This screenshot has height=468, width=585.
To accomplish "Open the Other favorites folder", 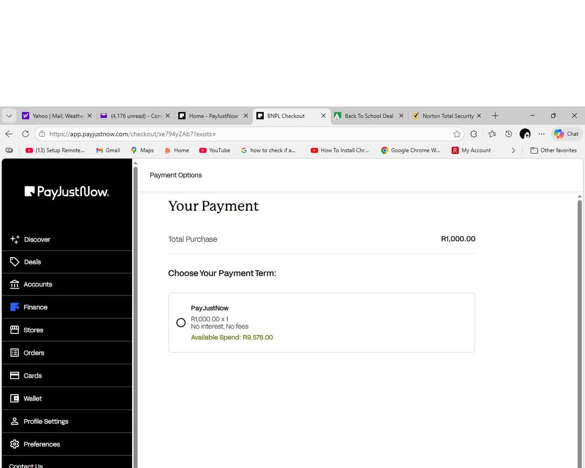I will point(553,150).
